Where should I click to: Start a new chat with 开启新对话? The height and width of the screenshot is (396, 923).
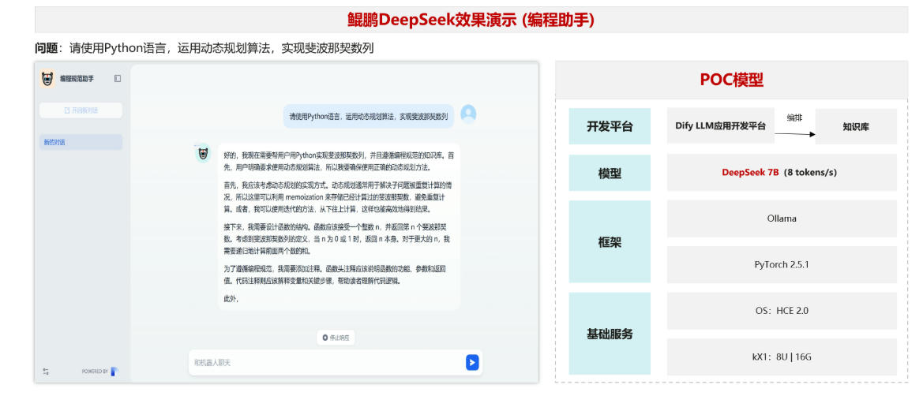pyautogui.click(x=81, y=110)
